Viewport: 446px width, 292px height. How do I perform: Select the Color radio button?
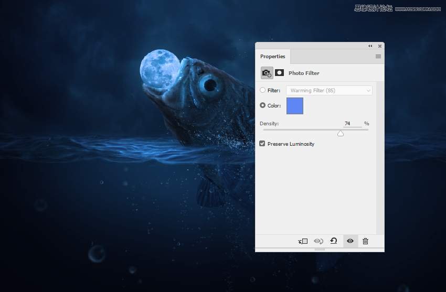pos(263,105)
